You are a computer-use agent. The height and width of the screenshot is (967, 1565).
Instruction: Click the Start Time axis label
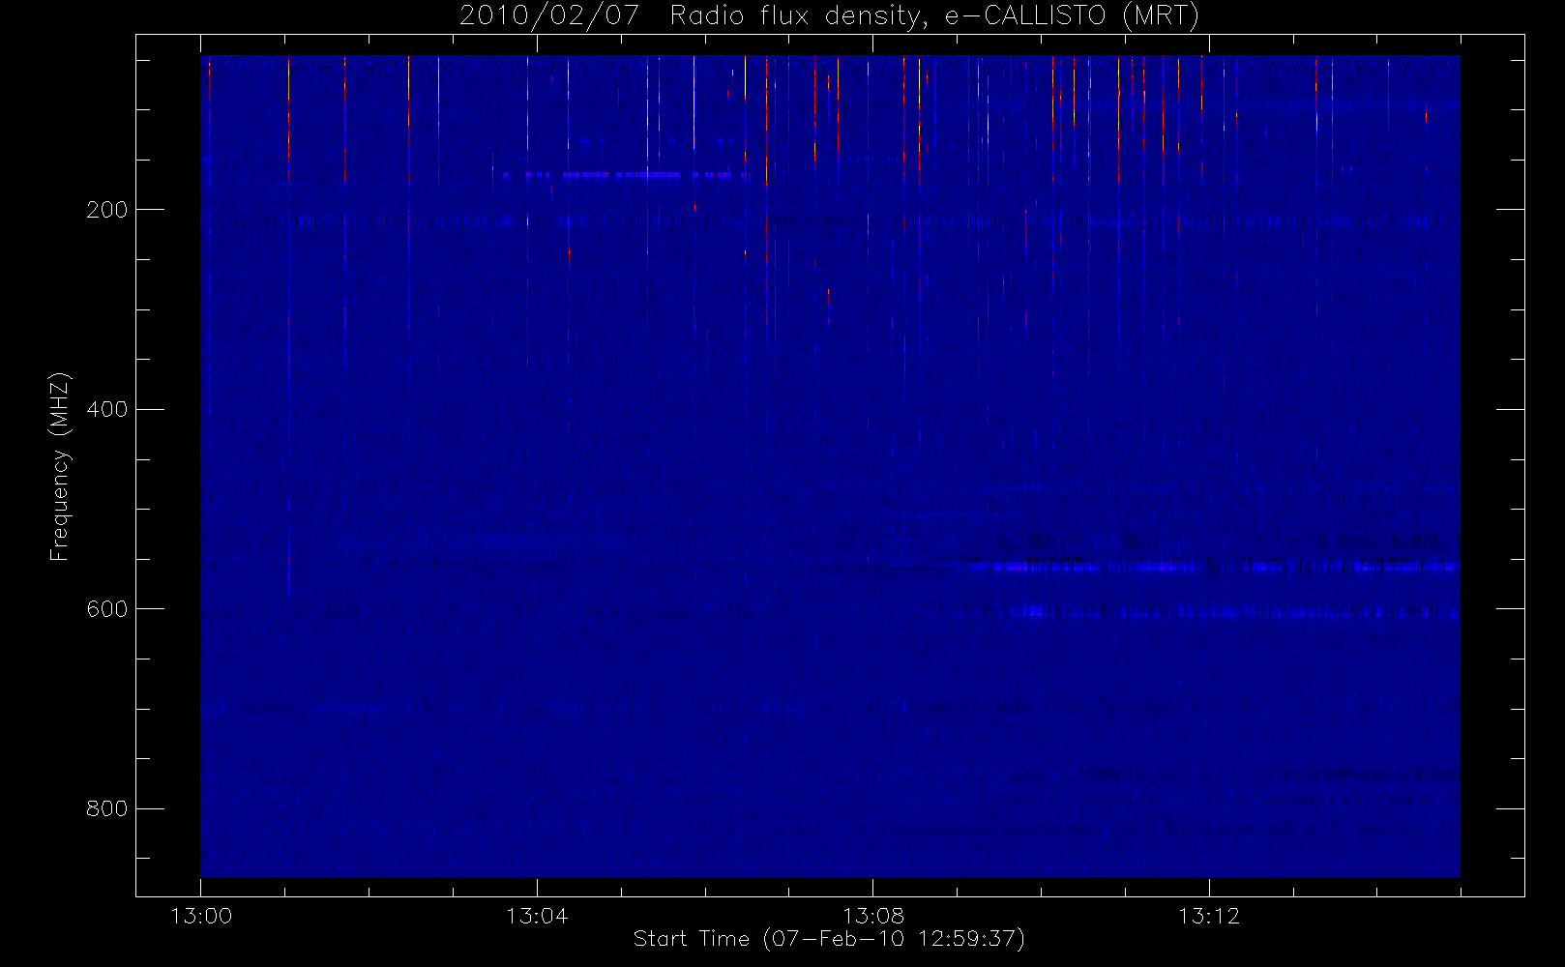click(829, 939)
